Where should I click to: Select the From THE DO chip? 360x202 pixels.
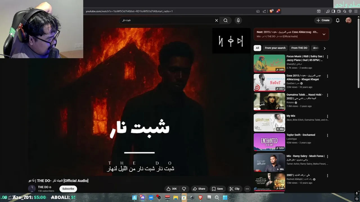[299, 48]
